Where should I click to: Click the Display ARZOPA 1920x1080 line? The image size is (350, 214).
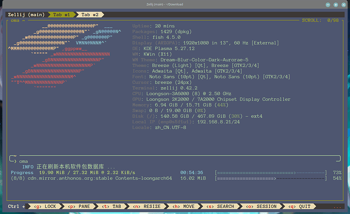click(205, 43)
